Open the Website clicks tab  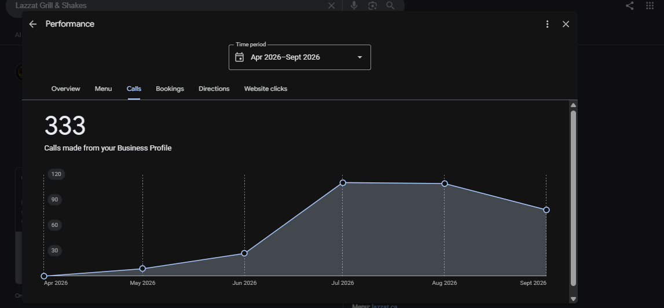click(x=266, y=89)
